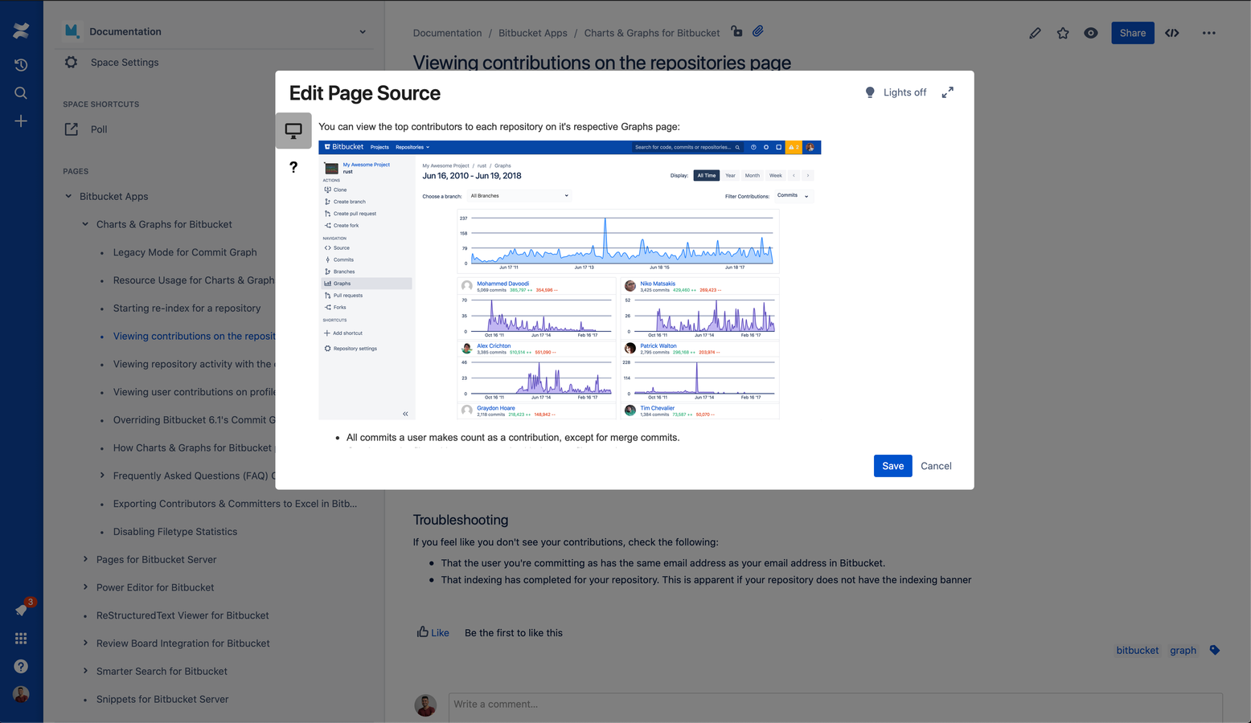Expand Review Board Integration for Bitbucket node
This screenshot has height=723, width=1251.
[x=85, y=643]
